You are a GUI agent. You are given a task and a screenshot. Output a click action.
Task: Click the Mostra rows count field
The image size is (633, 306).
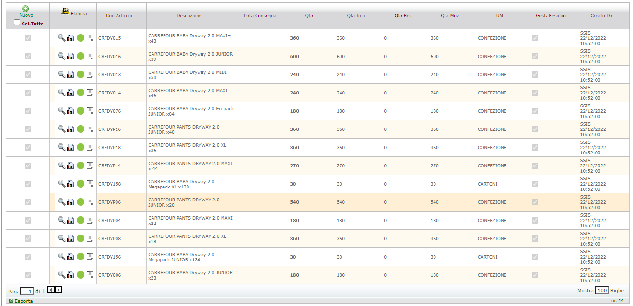pos(602,291)
